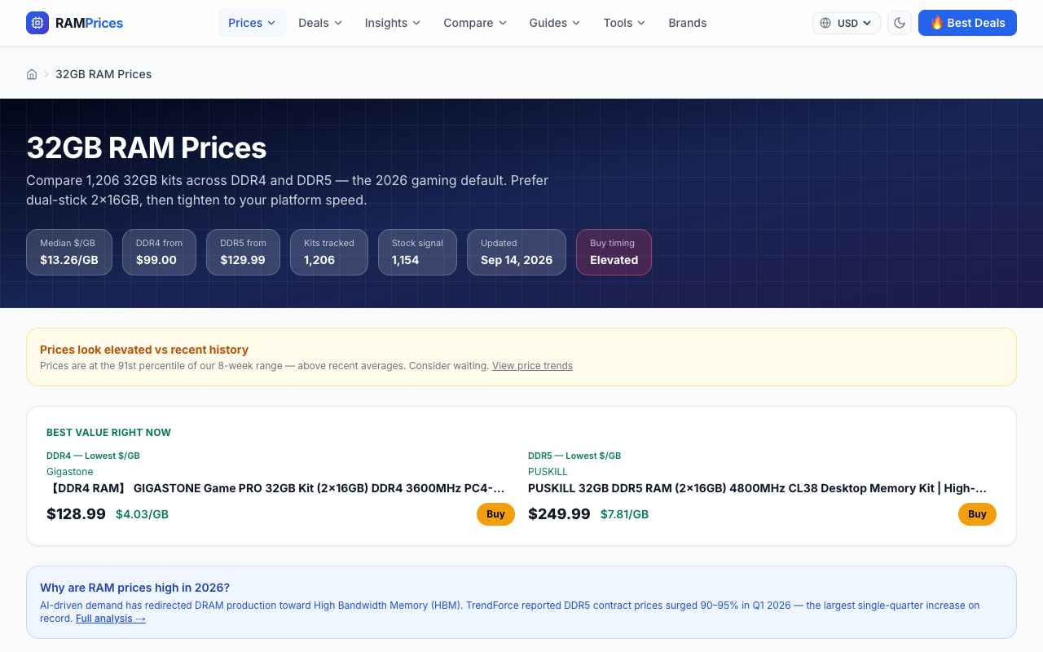Click the BEST VALUE RIGHT NOW label

point(108,433)
